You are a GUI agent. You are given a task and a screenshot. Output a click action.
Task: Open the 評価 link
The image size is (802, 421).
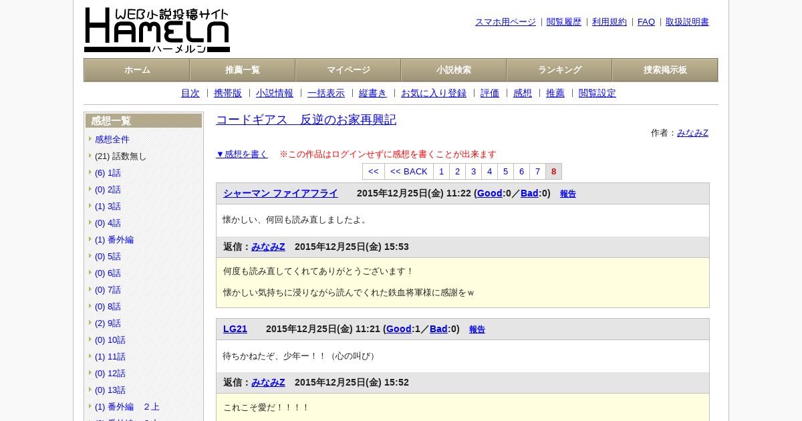coord(490,93)
